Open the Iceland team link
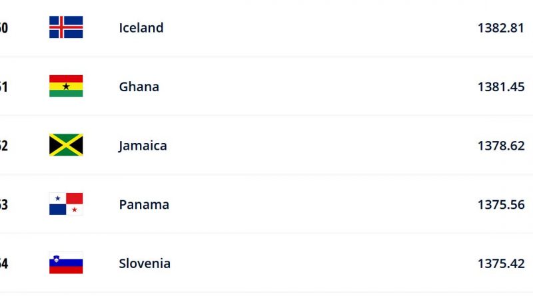 [x=141, y=27]
